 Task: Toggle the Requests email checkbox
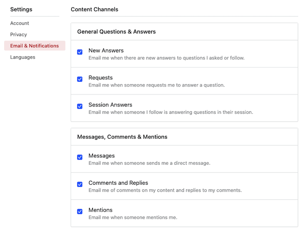point(80,79)
